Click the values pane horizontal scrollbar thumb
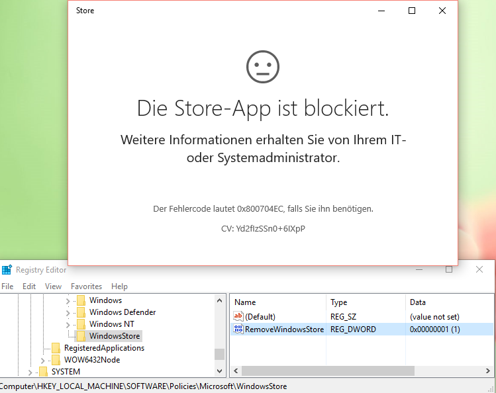The width and height of the screenshot is (496, 393). 328,371
